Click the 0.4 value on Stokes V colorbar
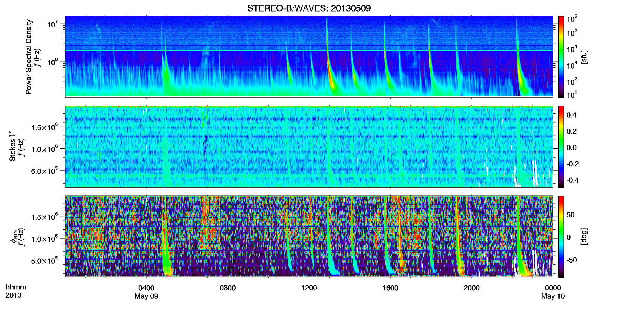The width and height of the screenshot is (618, 318). tap(571, 115)
